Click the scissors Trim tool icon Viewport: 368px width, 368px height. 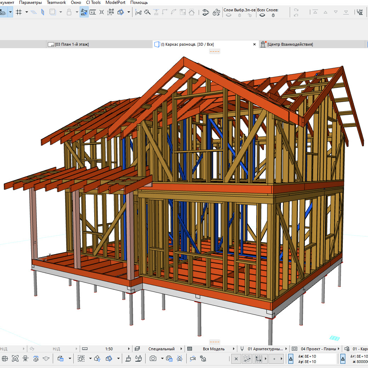pyautogui.click(x=138, y=12)
